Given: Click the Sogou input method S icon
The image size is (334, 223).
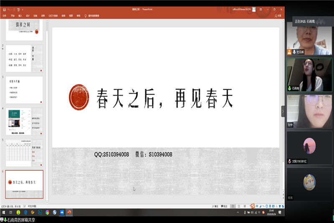Looking at the screenshot, I should click(252, 206).
